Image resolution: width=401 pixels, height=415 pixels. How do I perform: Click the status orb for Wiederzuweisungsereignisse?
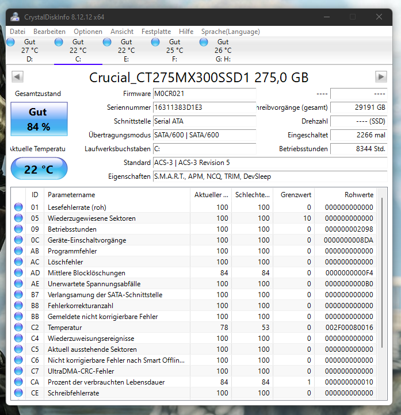tap(18, 338)
